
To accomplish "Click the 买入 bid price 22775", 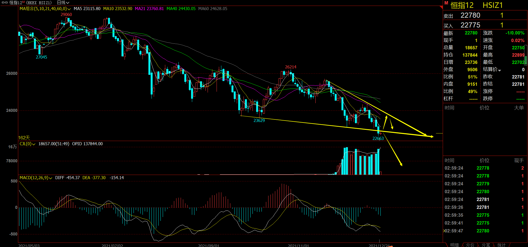I will pos(470,25).
